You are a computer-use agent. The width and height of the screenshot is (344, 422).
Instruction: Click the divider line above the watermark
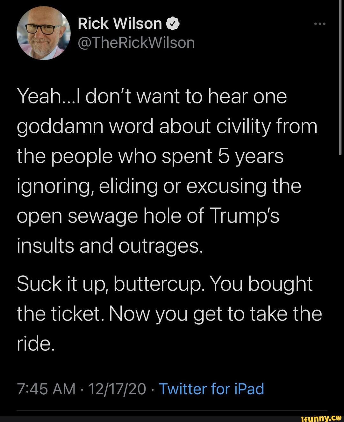(x=172, y=411)
